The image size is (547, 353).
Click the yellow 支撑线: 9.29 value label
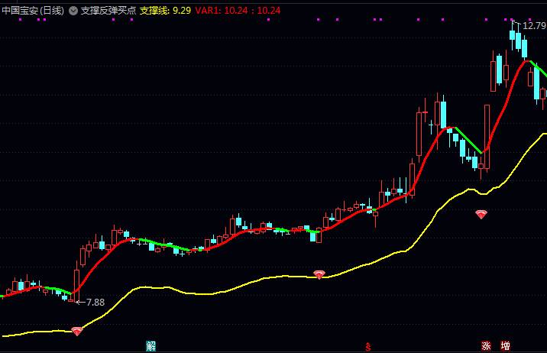coord(166,11)
